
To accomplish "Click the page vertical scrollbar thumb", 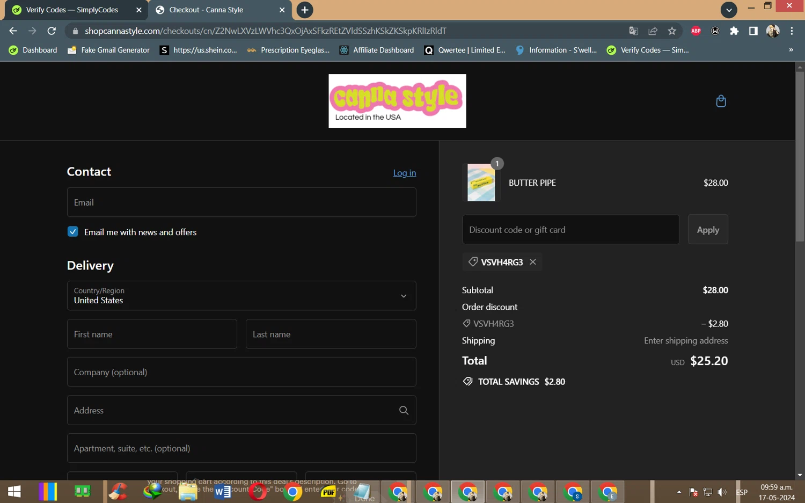I will point(800,156).
